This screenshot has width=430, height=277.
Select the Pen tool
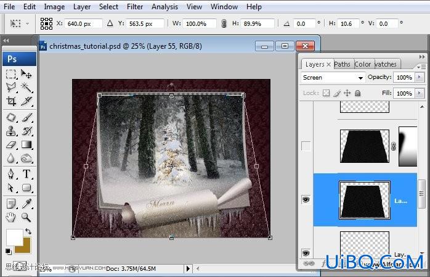point(11,174)
